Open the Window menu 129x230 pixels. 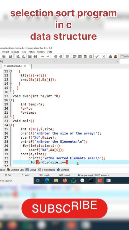pyautogui.click(x=41, y=52)
